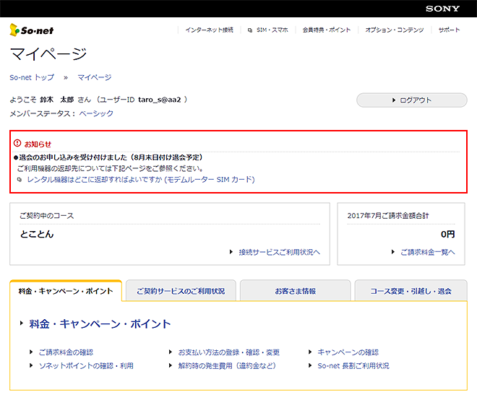This screenshot has height=400, width=477.
Task: Open 会員特典・ポイント menu
Action: tap(327, 30)
